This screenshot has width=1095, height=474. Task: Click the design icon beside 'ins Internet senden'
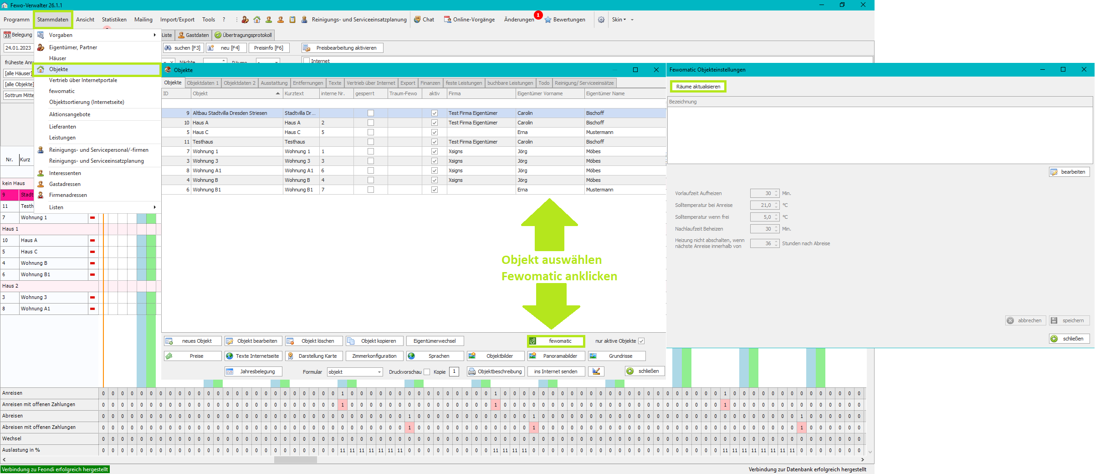click(x=596, y=371)
